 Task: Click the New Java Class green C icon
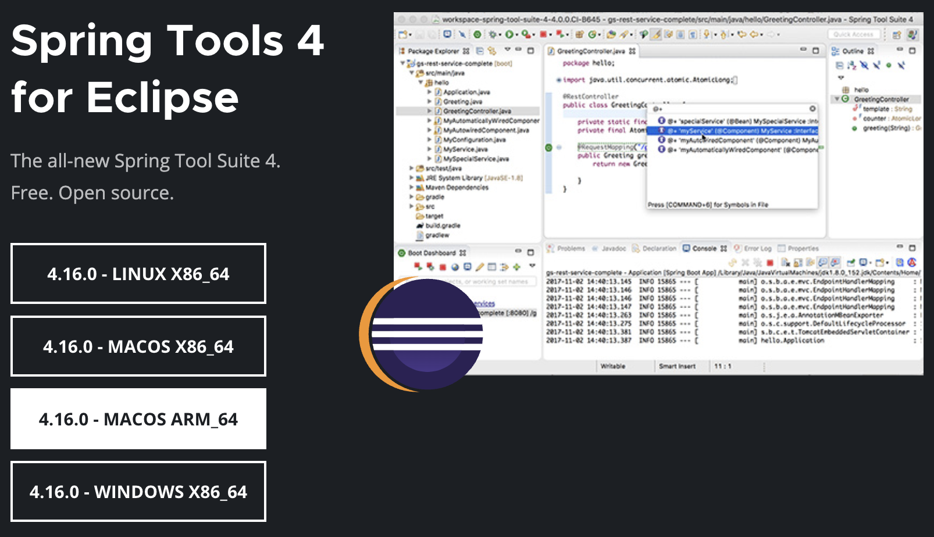coord(591,35)
